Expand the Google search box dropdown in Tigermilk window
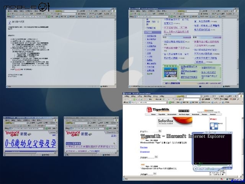 pos(200,99)
